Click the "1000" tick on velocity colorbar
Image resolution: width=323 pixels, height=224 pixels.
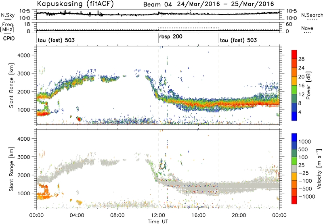[305, 142]
